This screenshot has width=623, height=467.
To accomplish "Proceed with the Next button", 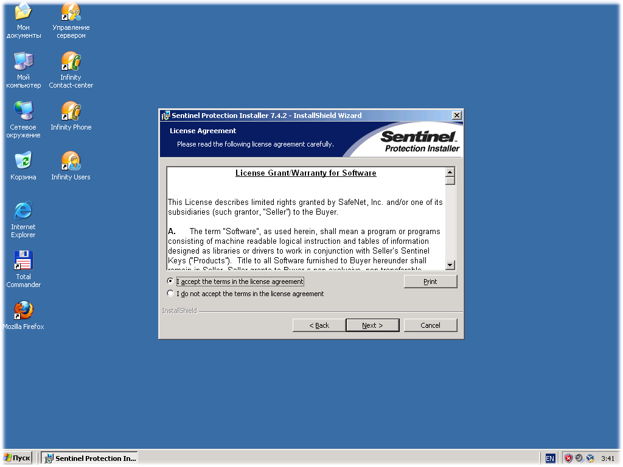I will pos(372,325).
